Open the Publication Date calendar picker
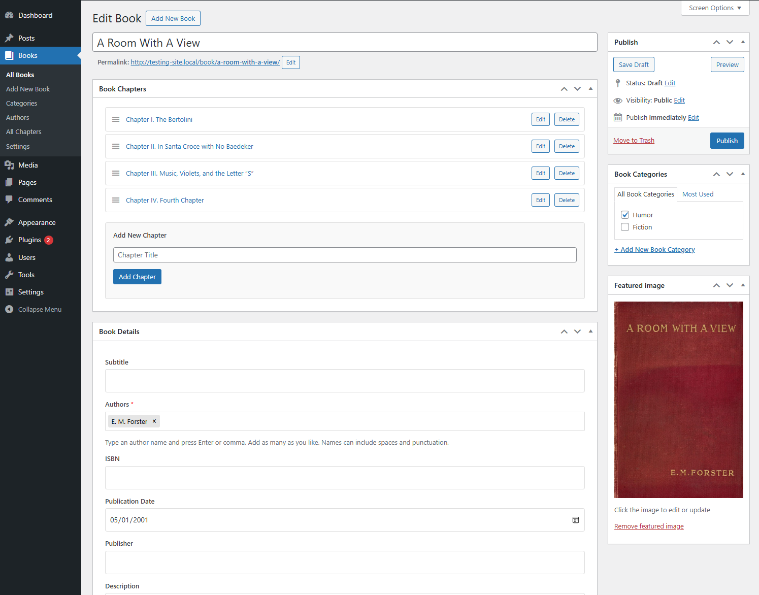This screenshot has height=595, width=759. coord(576,520)
